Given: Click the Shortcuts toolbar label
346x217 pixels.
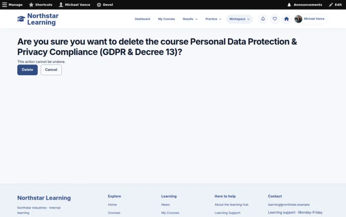Looking at the screenshot, I should (x=43, y=4).
